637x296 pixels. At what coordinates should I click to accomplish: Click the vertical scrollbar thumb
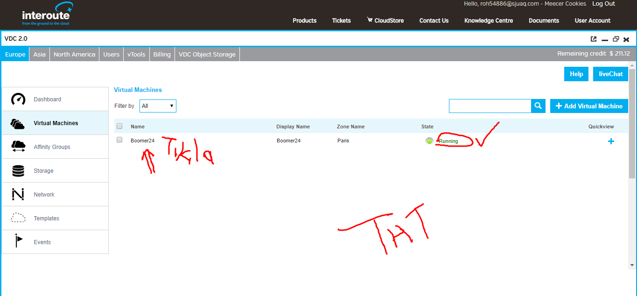click(632, 123)
